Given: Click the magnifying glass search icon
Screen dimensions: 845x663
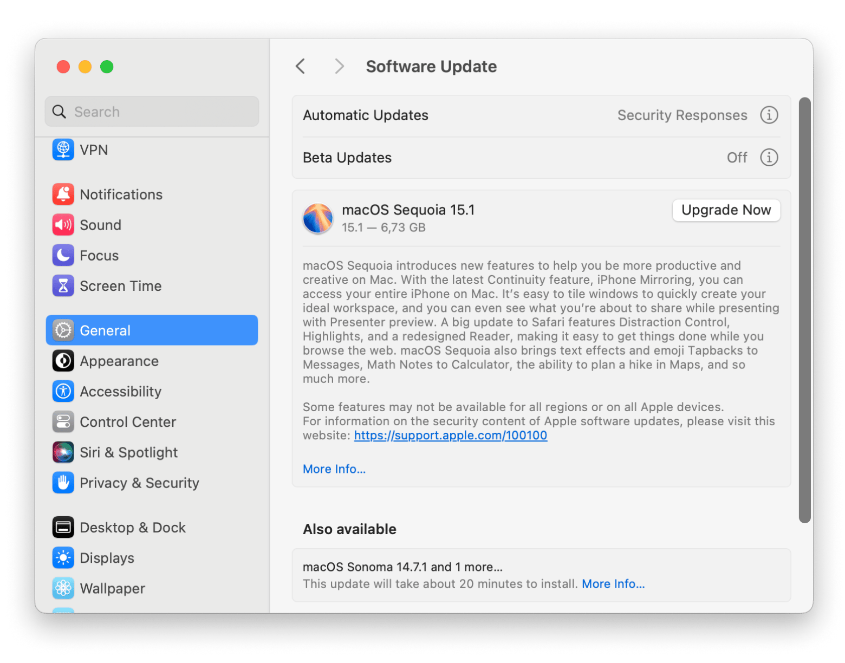Looking at the screenshot, I should pyautogui.click(x=59, y=112).
